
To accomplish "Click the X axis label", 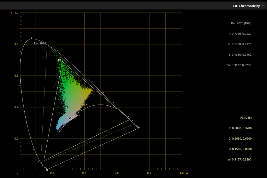I will [x=187, y=173].
